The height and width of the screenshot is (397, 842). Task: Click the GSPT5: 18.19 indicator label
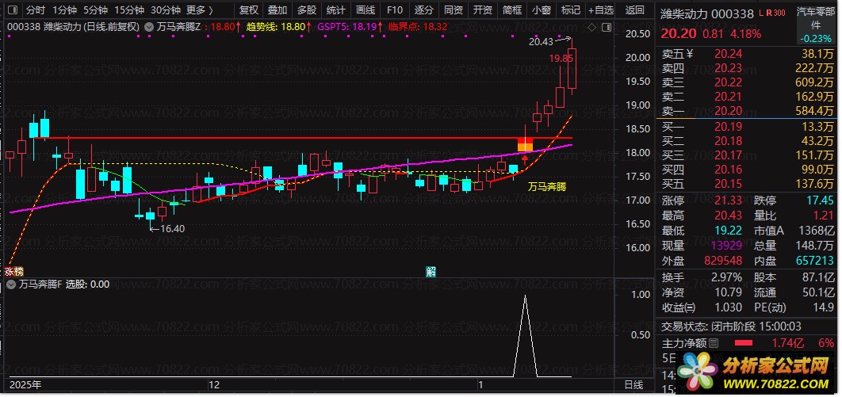click(350, 26)
